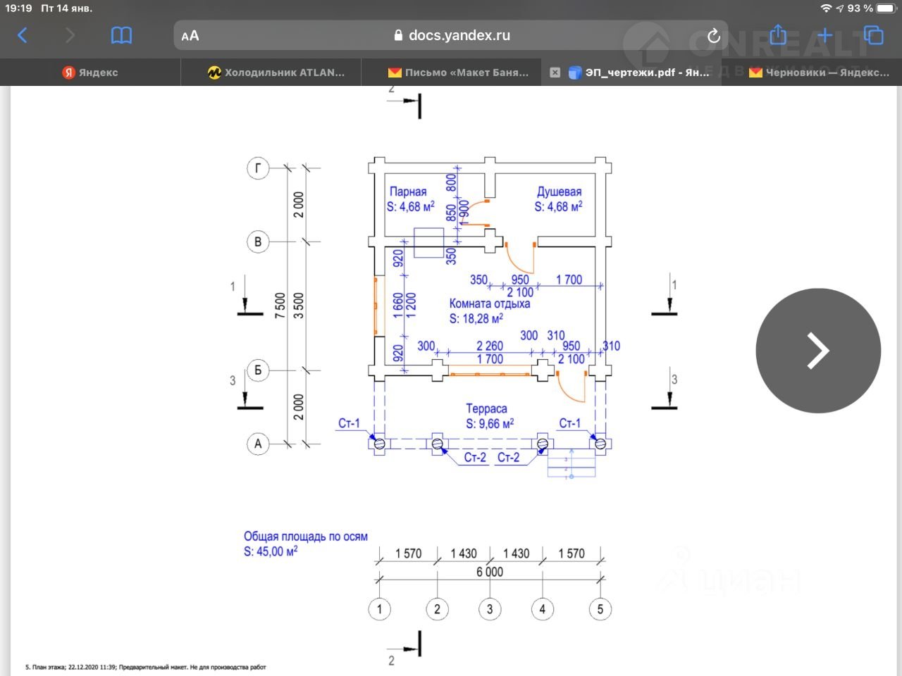Go back with the Safari back arrow

pos(23,35)
